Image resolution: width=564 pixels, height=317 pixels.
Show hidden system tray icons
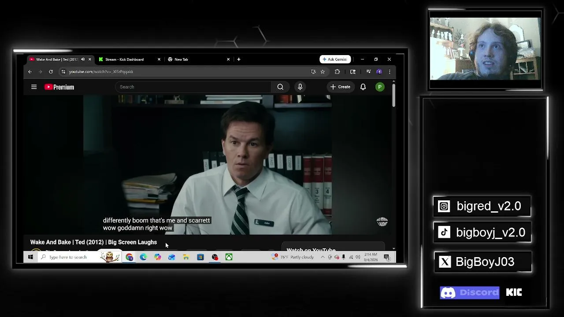tap(323, 257)
